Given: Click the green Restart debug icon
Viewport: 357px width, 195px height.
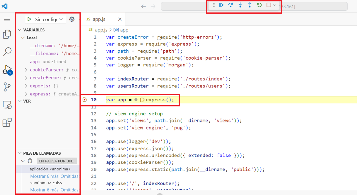Looking at the screenshot, I should (259, 5).
